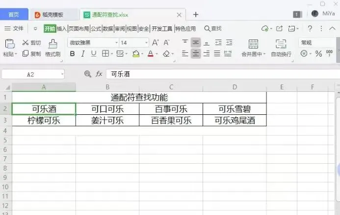This screenshot has width=340, height=215.
Task: Click the 查找 search button
Action: [213, 28]
